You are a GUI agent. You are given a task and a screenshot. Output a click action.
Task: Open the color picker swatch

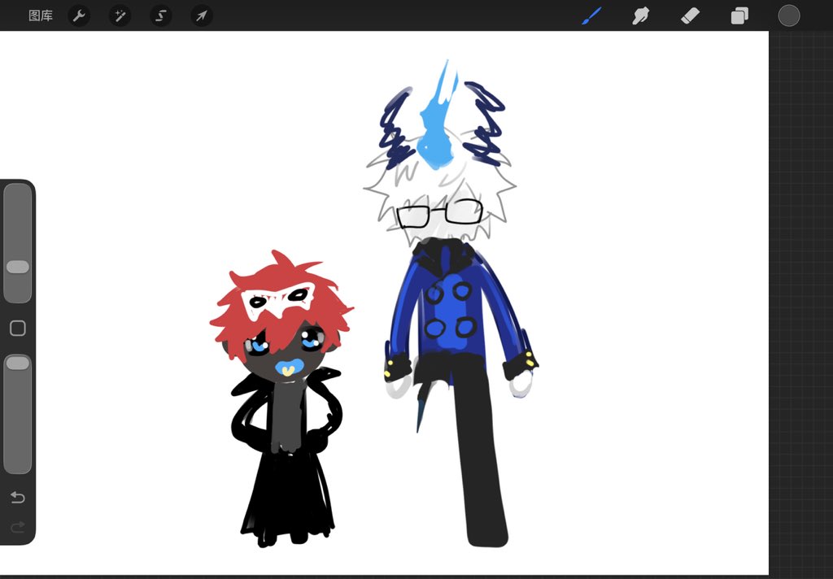(x=789, y=15)
